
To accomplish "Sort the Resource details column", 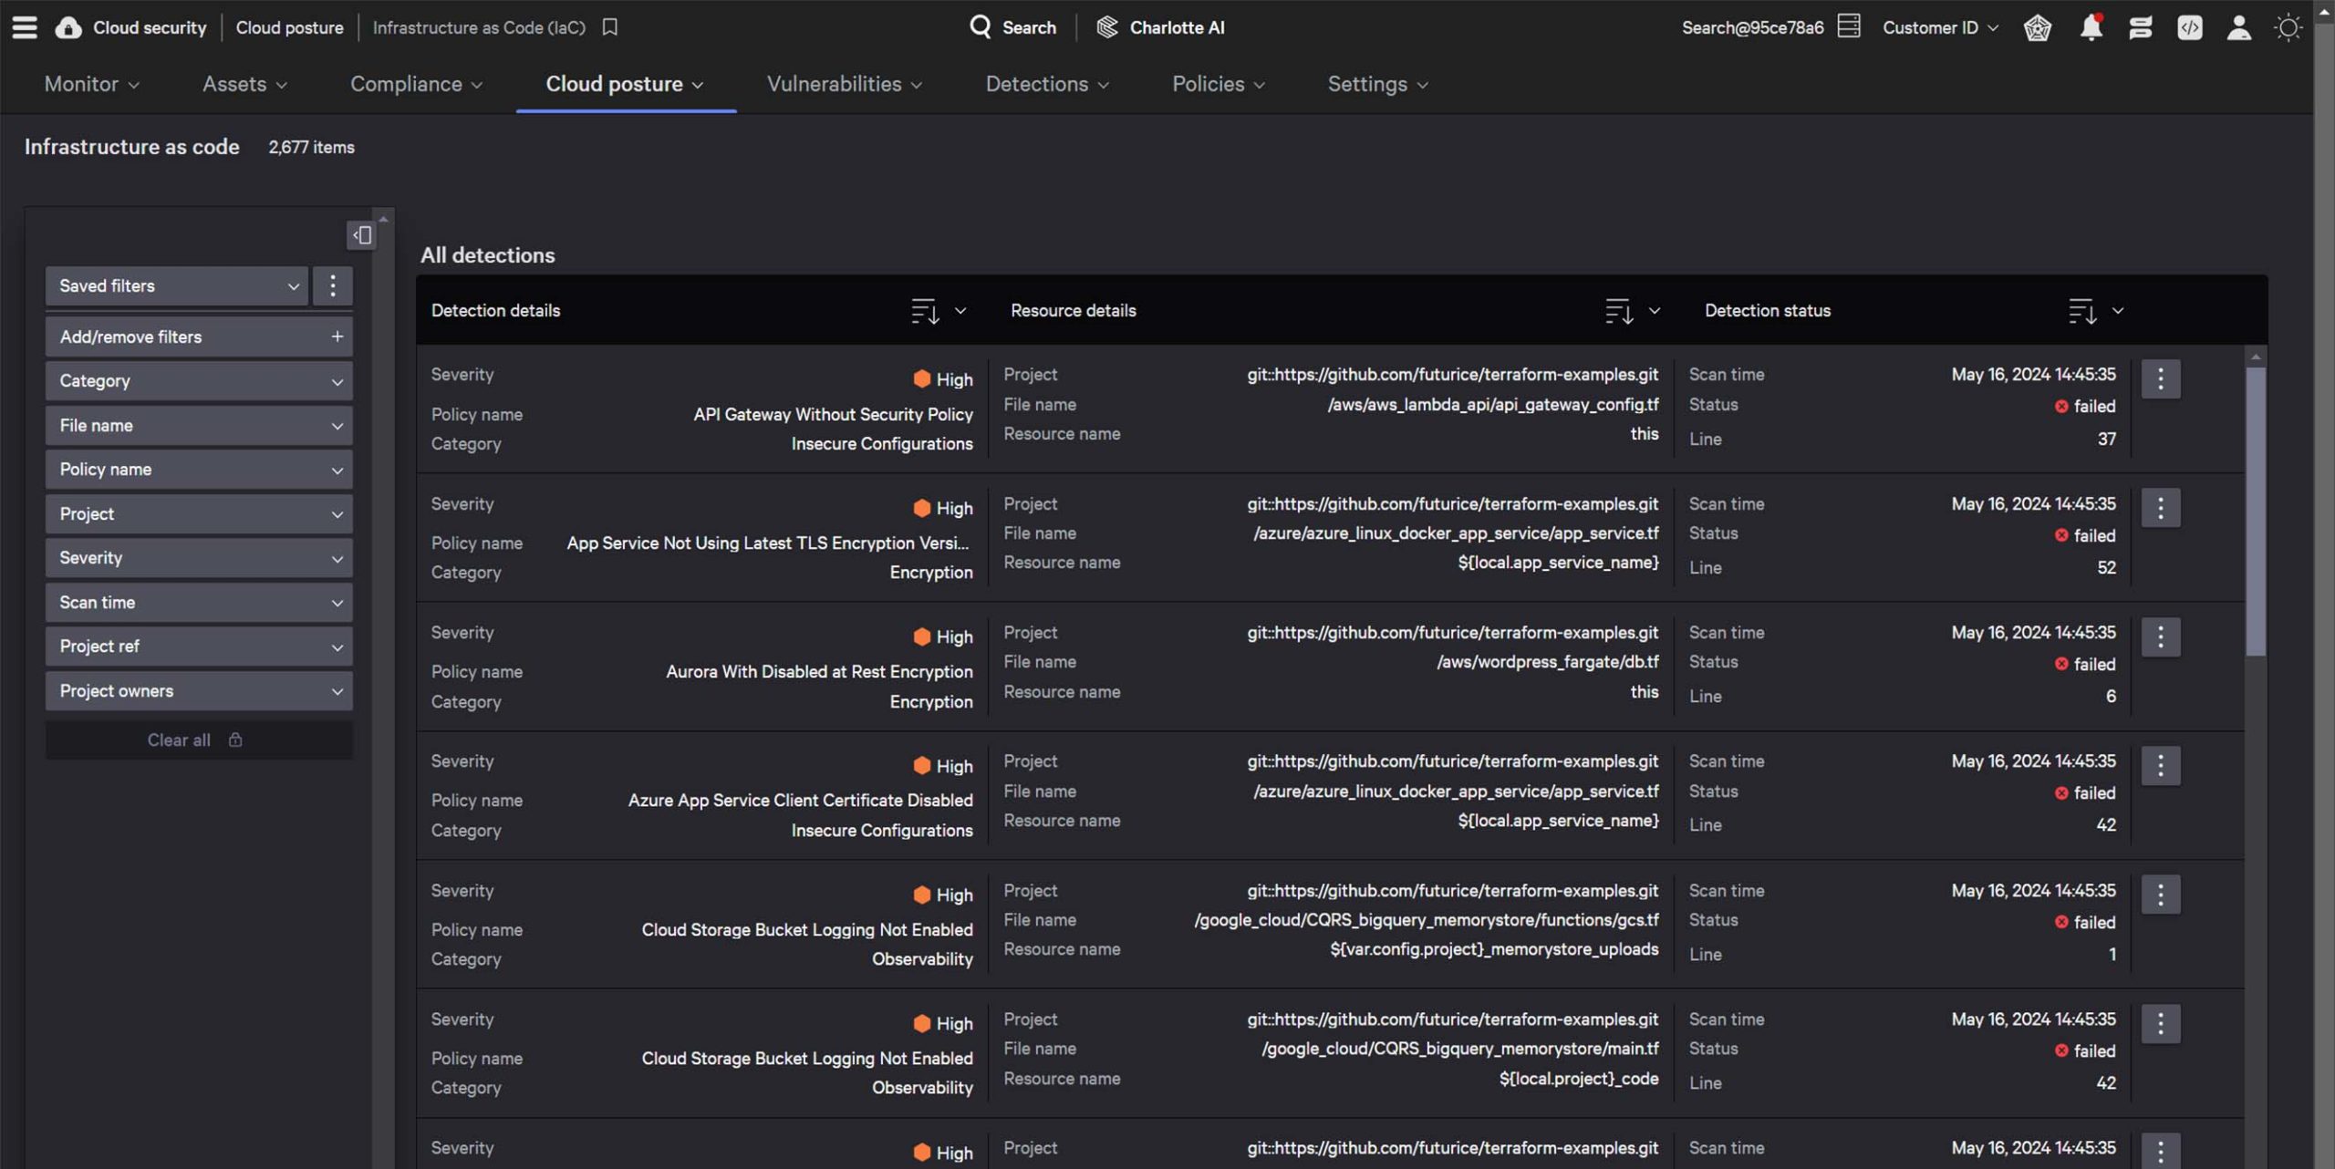I will [x=1619, y=311].
